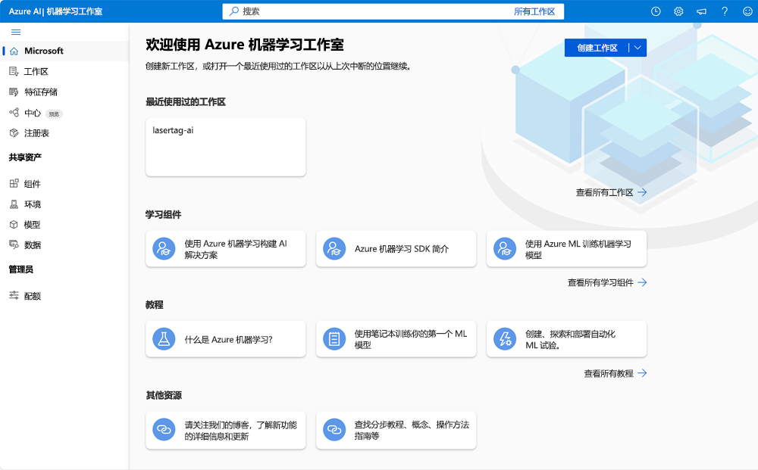Open 创建、探索和部署自动化 ML 试验 text
Image resolution: width=758 pixels, height=470 pixels.
(571, 340)
